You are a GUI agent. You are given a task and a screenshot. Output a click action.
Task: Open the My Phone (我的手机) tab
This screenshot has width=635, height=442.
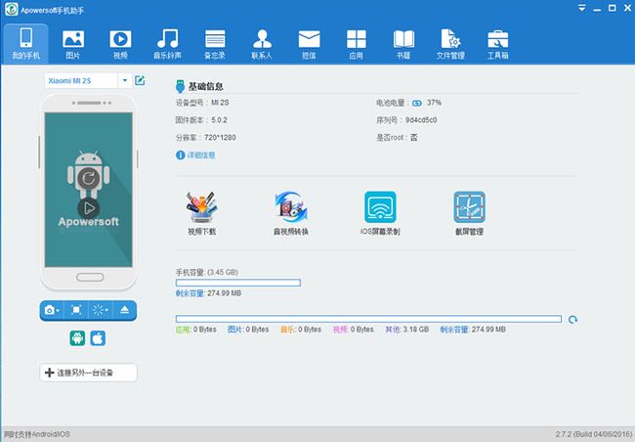[26, 44]
